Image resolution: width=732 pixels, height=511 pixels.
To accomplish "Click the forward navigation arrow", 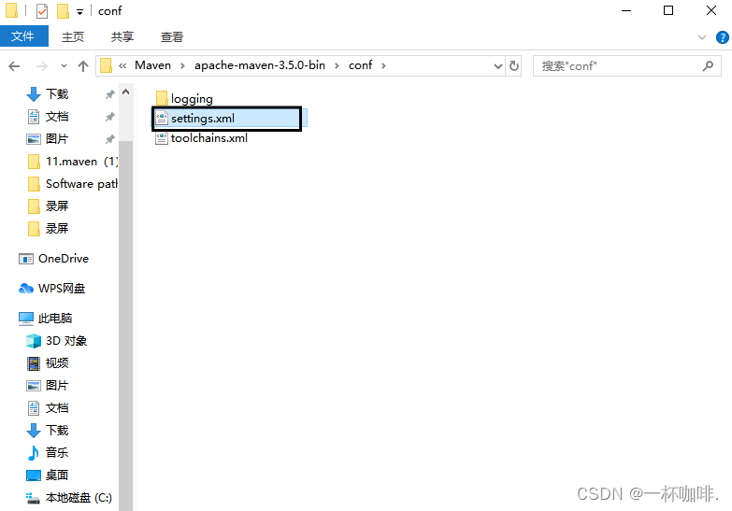I will click(x=41, y=66).
